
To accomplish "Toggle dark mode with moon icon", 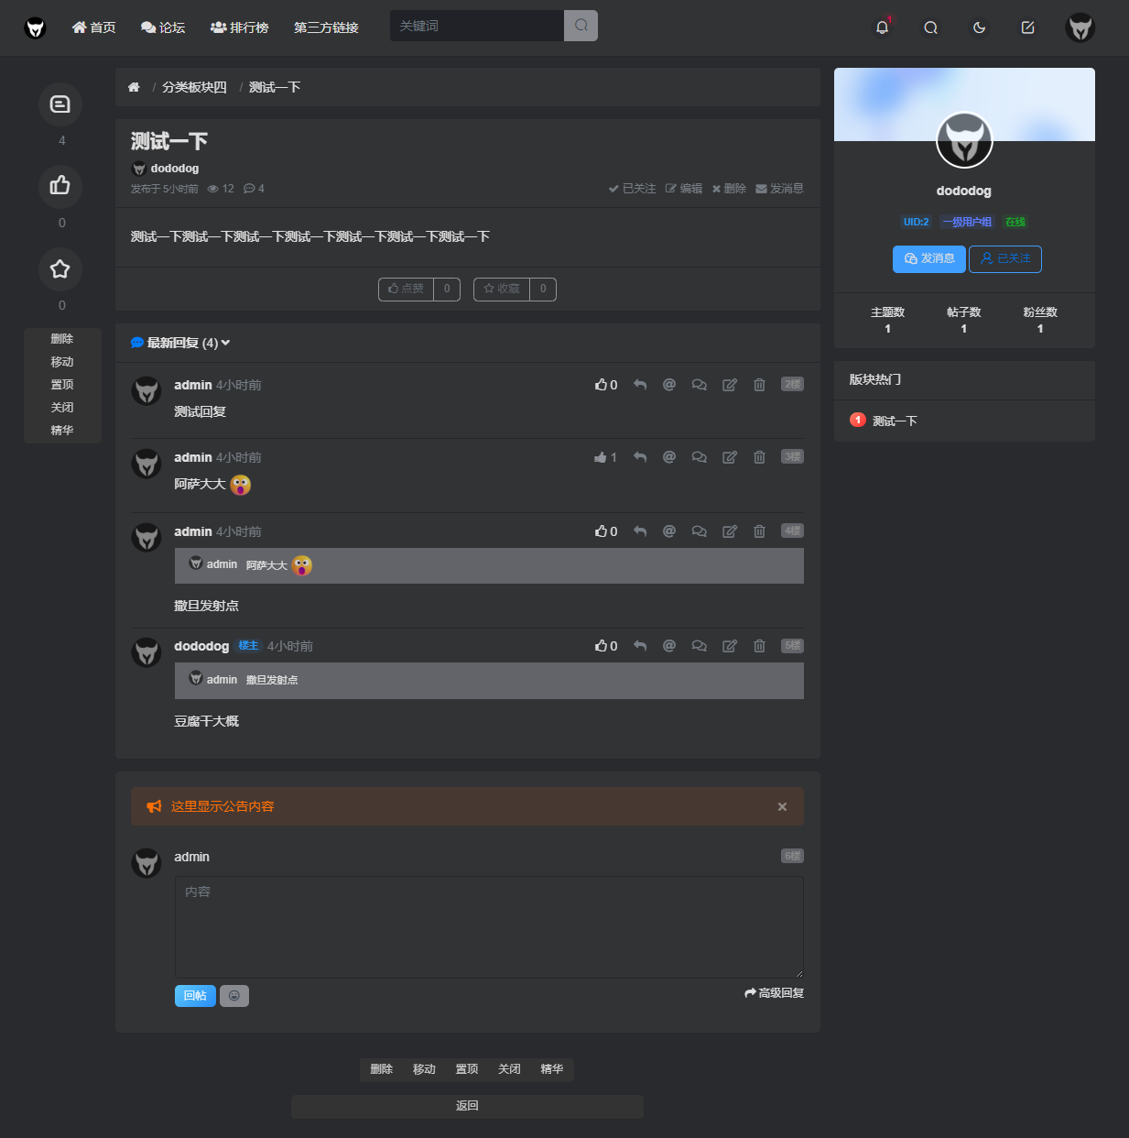I will point(979,27).
